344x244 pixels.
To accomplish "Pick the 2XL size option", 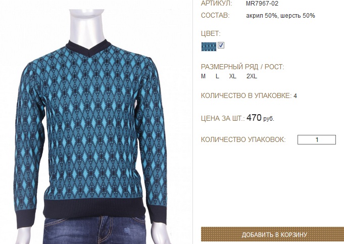I will 252,76.
